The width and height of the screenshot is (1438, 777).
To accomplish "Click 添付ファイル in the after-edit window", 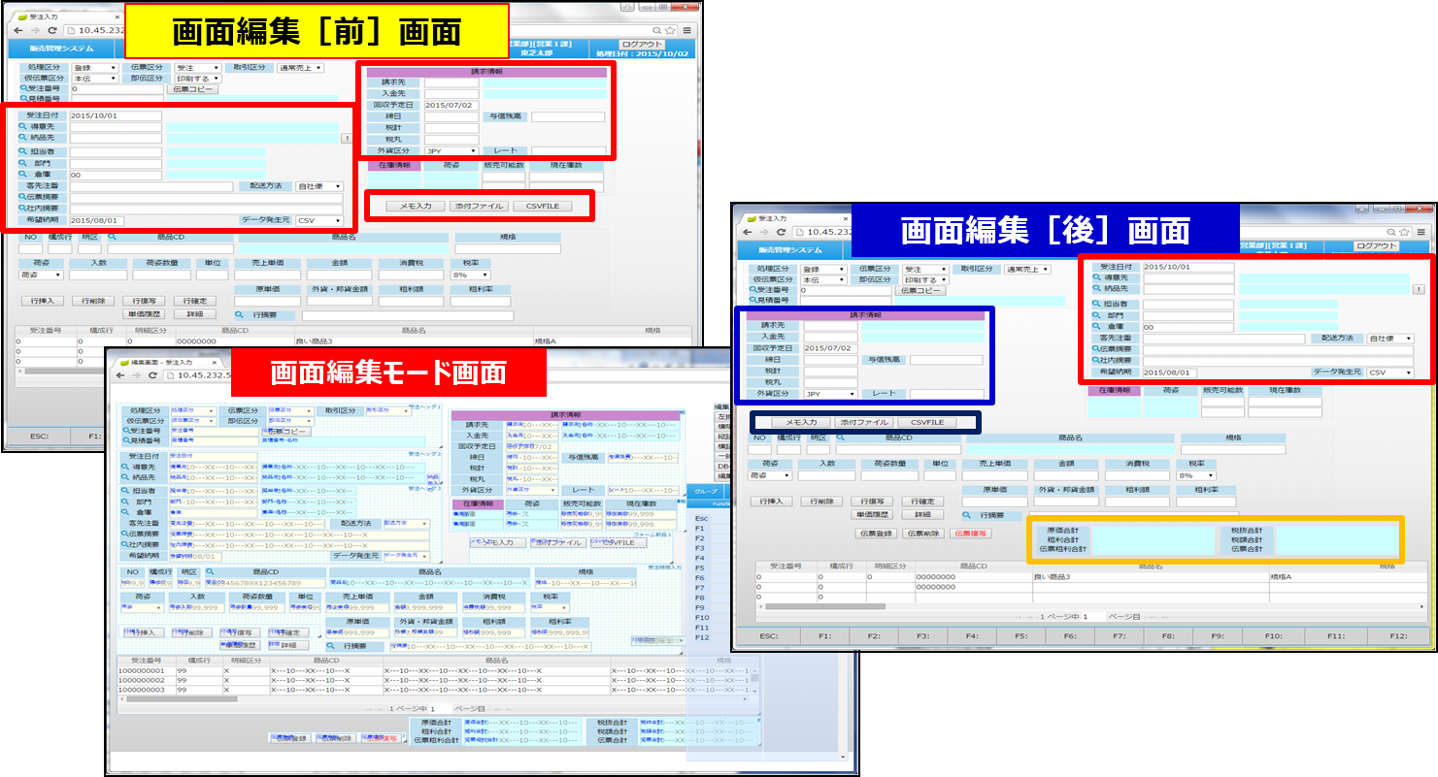I will (865, 423).
